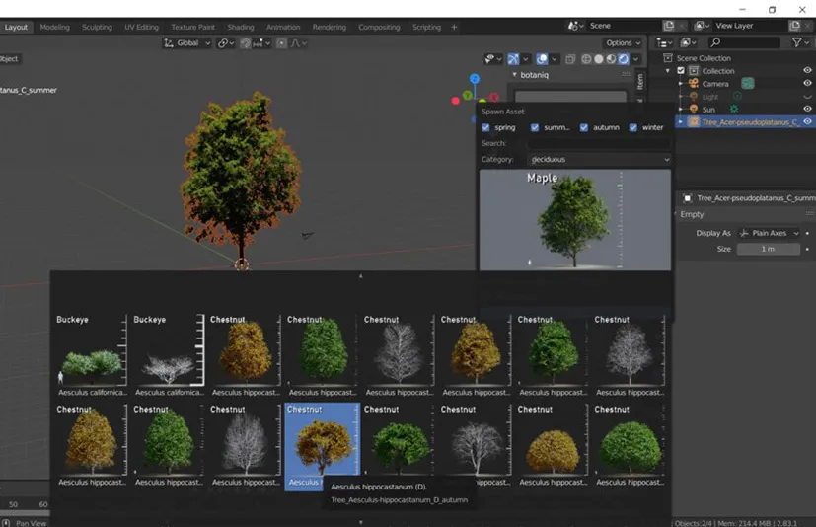Click the Maple asset preview image

click(574, 219)
